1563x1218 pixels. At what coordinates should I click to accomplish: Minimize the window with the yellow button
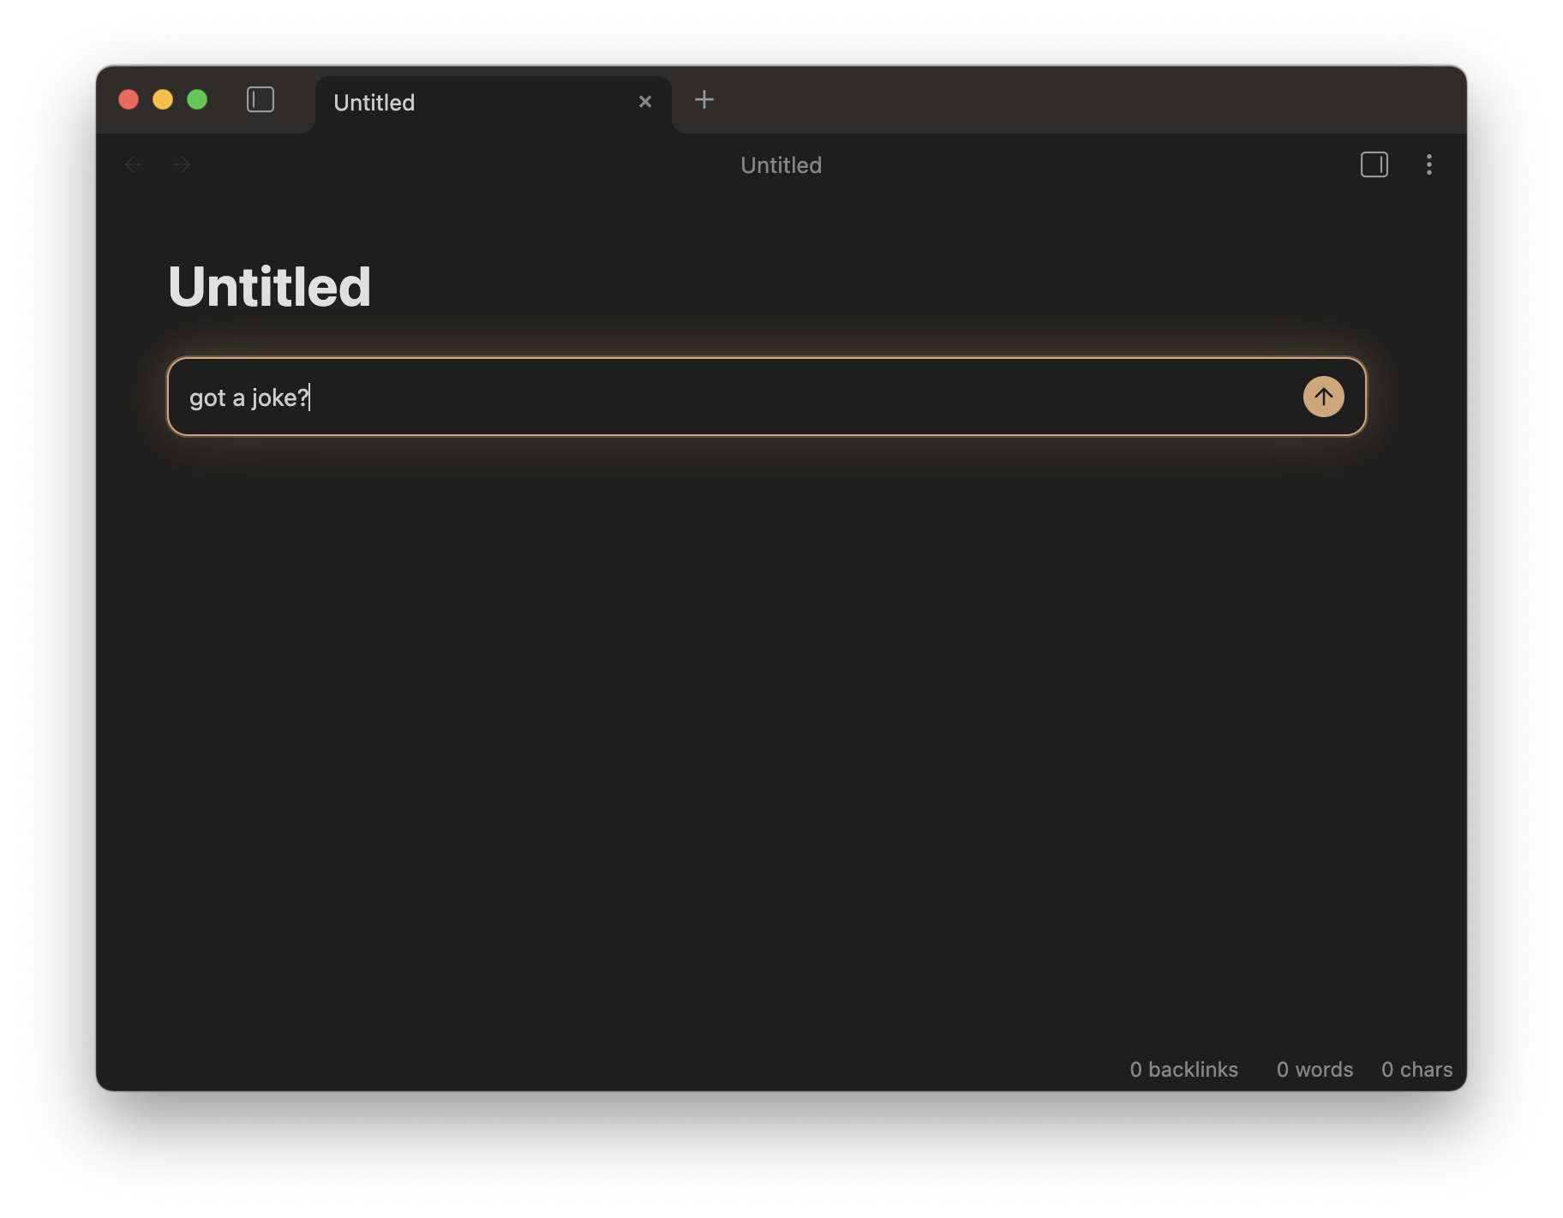pos(163,100)
